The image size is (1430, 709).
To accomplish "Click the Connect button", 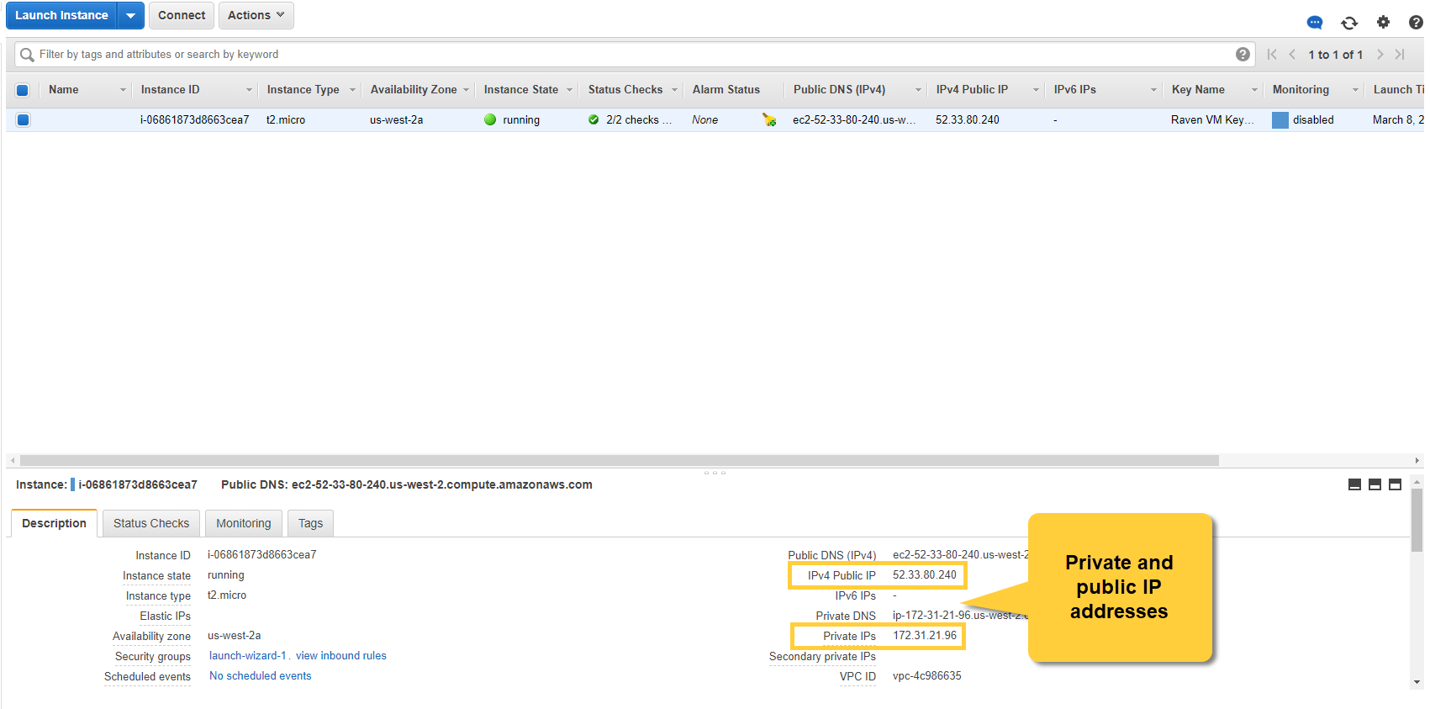I will point(182,15).
